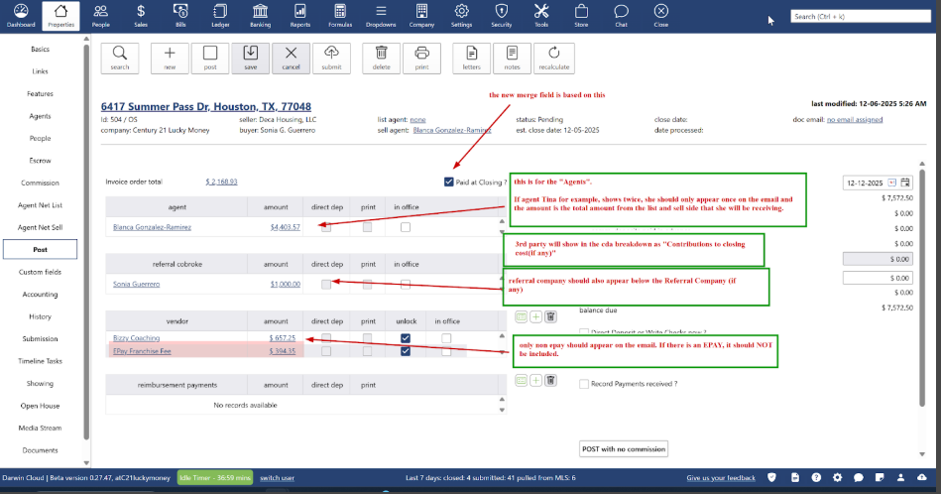Open the Blanca Gonzalez-Ramirez agent link
The height and width of the screenshot is (494, 941).
pyautogui.click(x=153, y=227)
